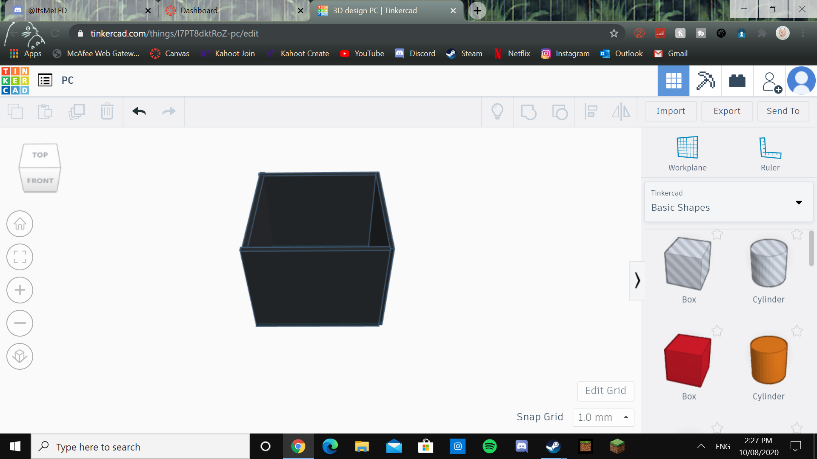This screenshot has width=817, height=459.
Task: Click the Ungroup icon
Action: point(560,111)
